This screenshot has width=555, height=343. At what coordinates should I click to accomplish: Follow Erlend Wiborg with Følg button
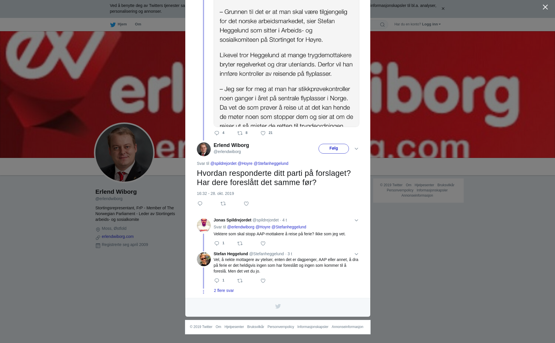[334, 149]
